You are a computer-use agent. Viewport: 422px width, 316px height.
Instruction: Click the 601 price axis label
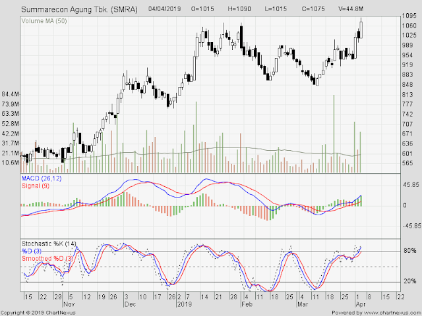pyautogui.click(x=407, y=153)
